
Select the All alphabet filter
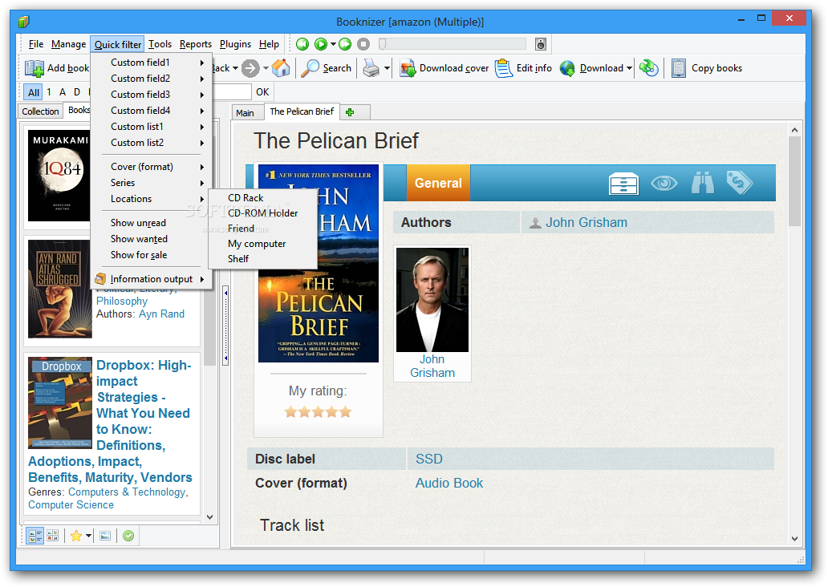pyautogui.click(x=33, y=92)
